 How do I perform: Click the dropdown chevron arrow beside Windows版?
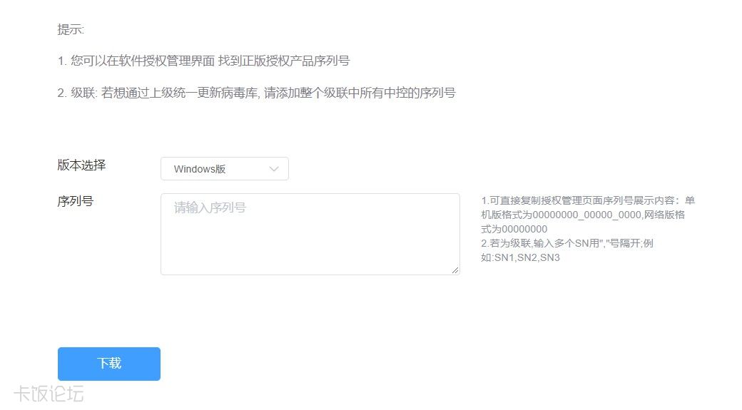[x=273, y=169]
